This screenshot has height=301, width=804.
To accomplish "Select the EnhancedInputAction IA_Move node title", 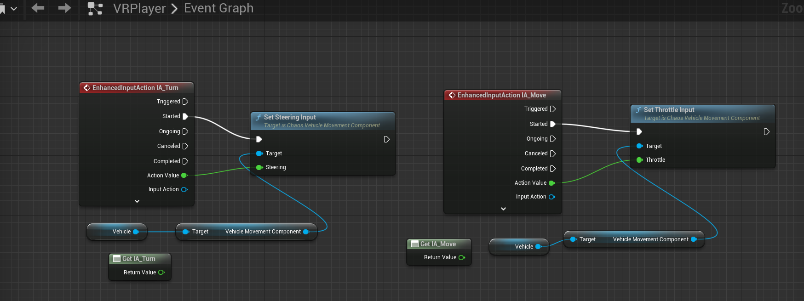I will click(502, 95).
